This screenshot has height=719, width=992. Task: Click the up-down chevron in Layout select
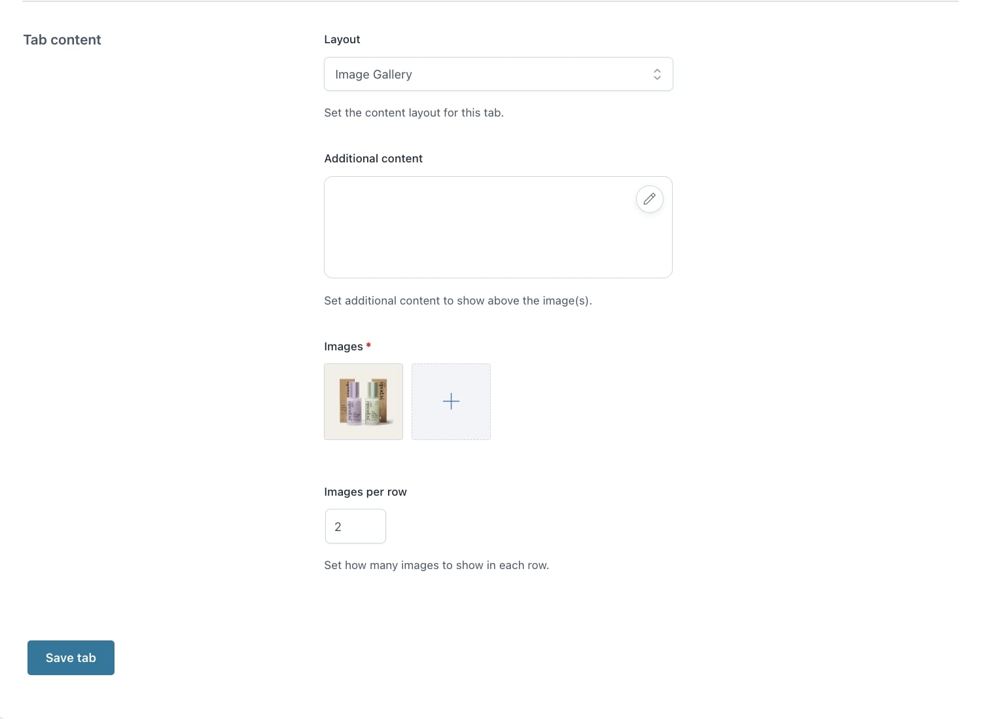coord(657,75)
